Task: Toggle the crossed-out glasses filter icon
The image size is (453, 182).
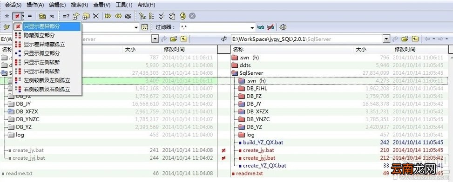Action: [x=270, y=27]
